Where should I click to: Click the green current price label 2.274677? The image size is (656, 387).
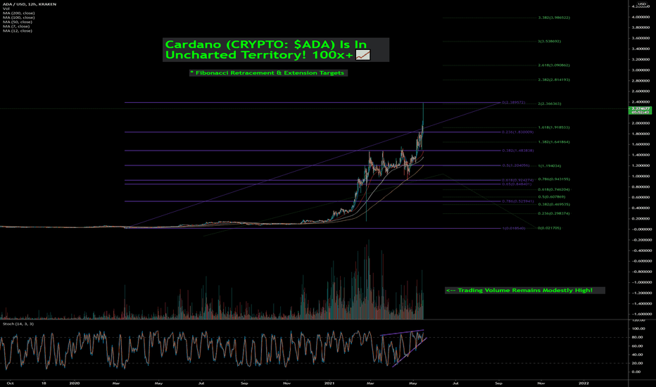[640, 110]
